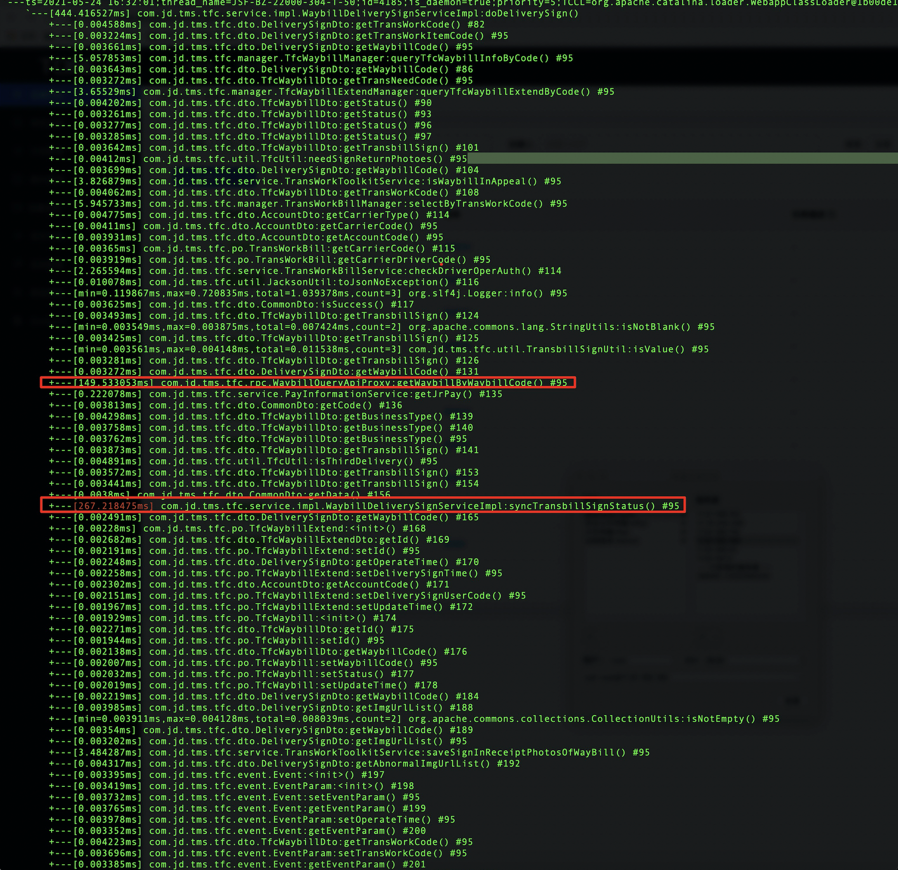The image size is (898, 870).
Task: Click getBusinessType() #140 line
Action: 261,428
